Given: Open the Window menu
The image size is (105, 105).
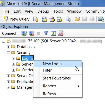Looking at the screenshot, I should (74, 11).
